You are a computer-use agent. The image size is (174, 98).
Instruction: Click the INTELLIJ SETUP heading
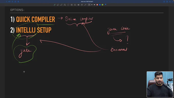[34, 30]
